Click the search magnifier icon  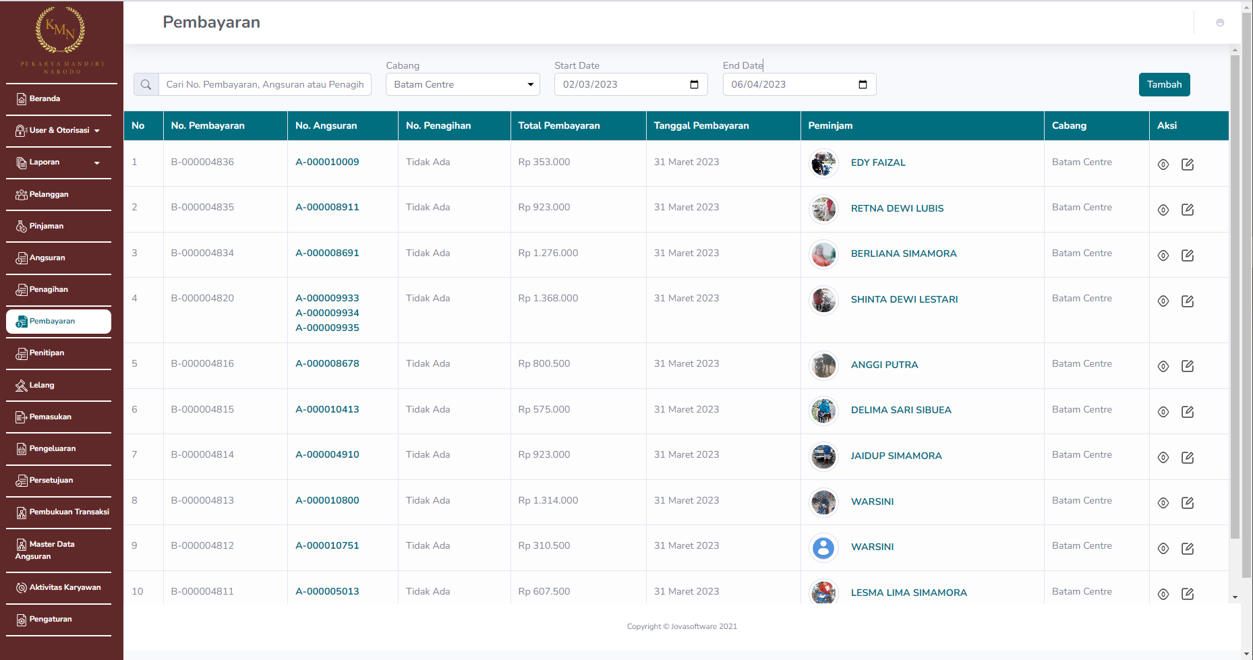[x=146, y=84]
